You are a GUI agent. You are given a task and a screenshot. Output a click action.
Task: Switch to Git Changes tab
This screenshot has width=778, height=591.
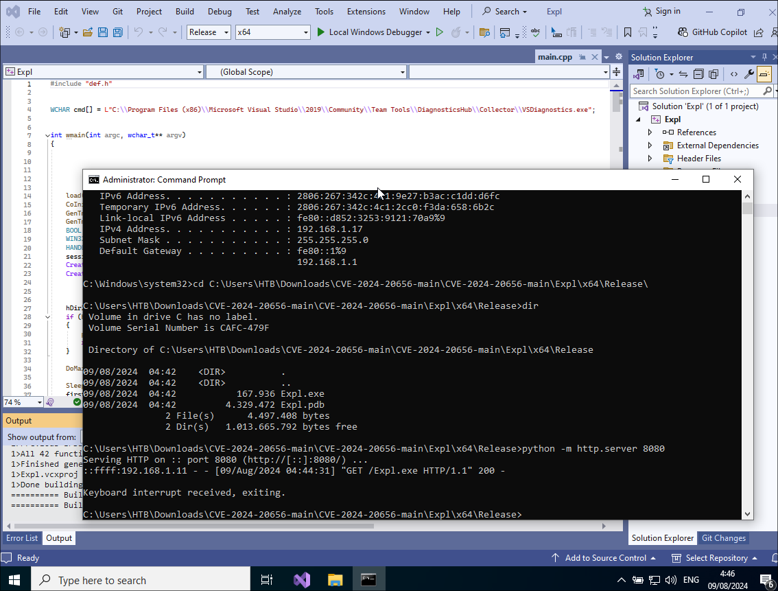point(723,538)
